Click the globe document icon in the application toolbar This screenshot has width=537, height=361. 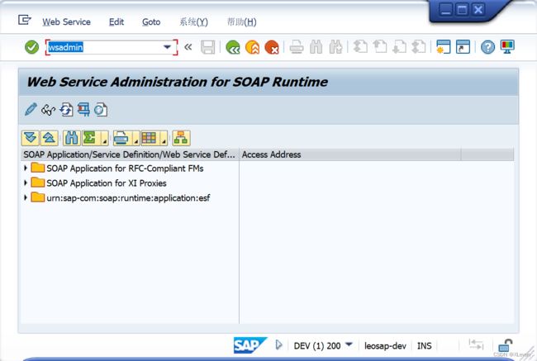[x=101, y=110]
